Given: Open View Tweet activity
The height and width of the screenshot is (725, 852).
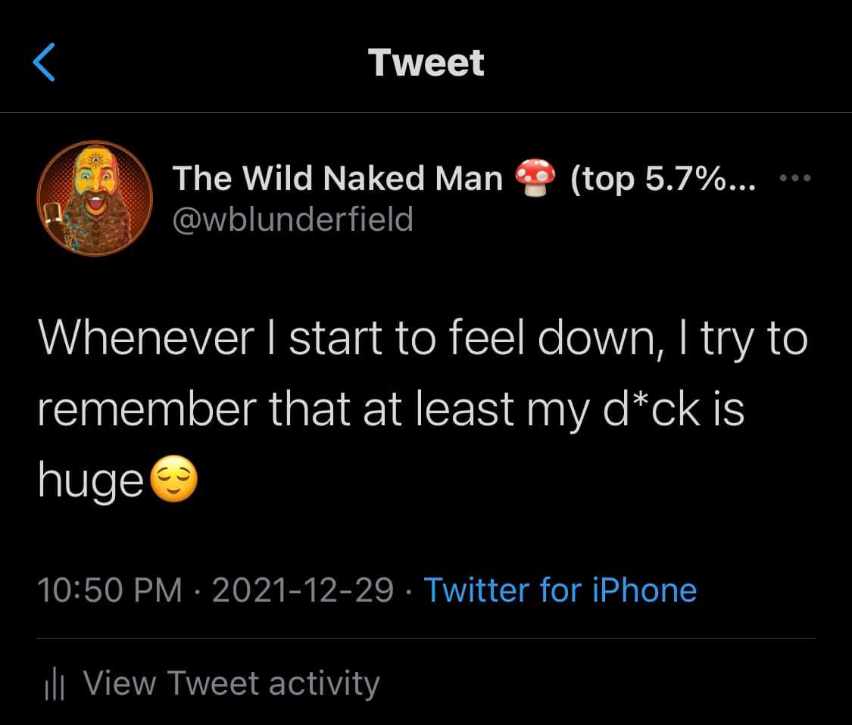Looking at the screenshot, I should click(x=231, y=683).
